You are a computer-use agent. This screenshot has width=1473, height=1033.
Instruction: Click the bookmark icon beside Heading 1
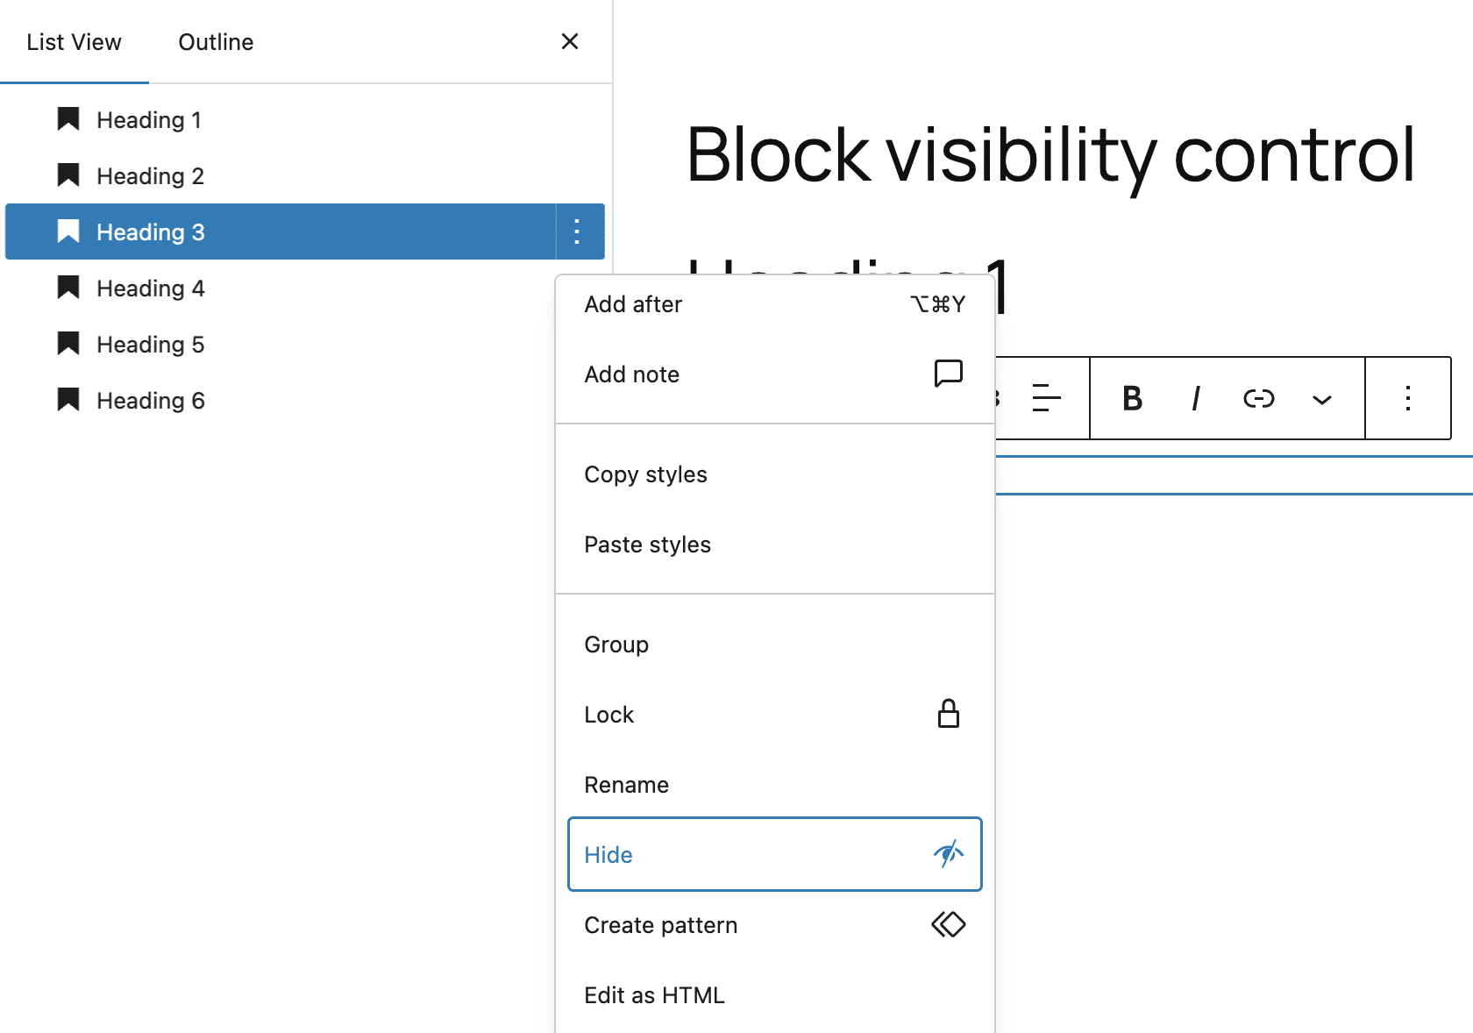68,119
